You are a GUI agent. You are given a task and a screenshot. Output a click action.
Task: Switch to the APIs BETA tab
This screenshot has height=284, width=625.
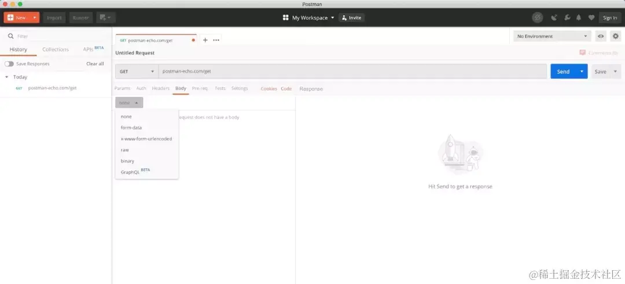[x=93, y=49]
